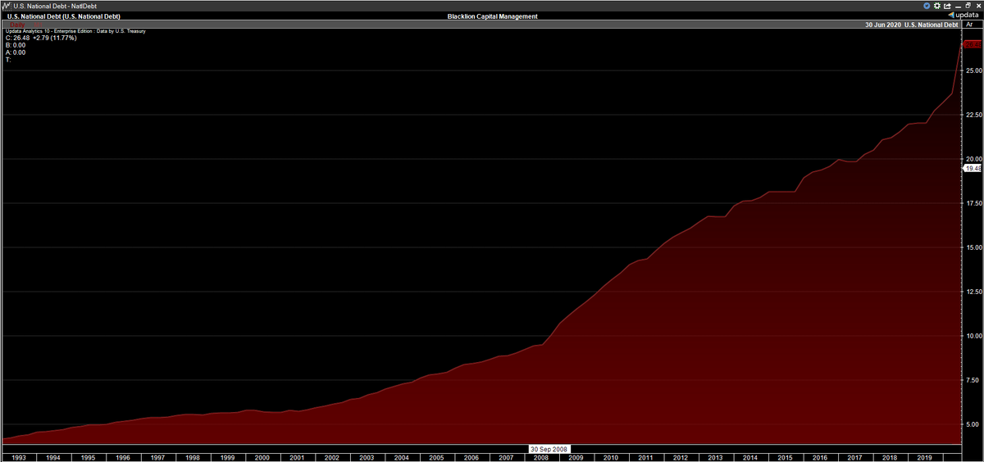Click the Blacklion Capital Management text
The height and width of the screenshot is (462, 984).
(492, 16)
